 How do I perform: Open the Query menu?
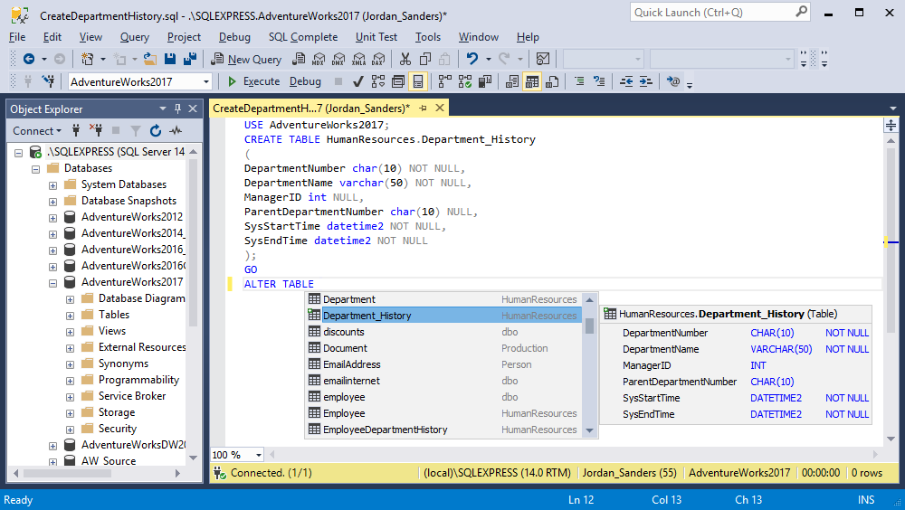135,37
